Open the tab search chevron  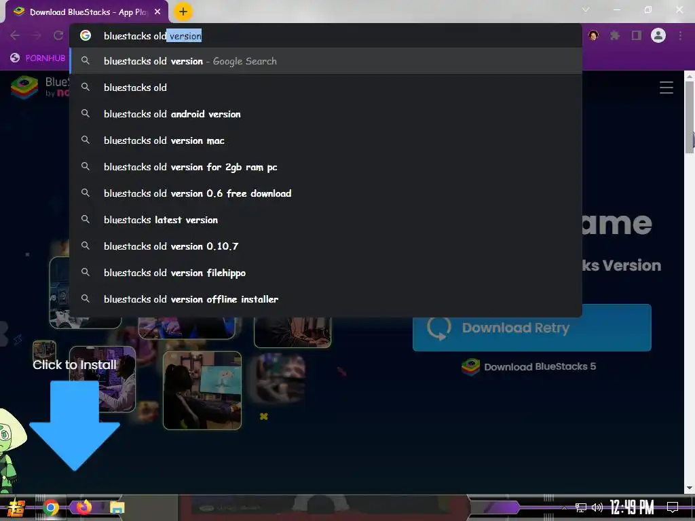click(586, 9)
